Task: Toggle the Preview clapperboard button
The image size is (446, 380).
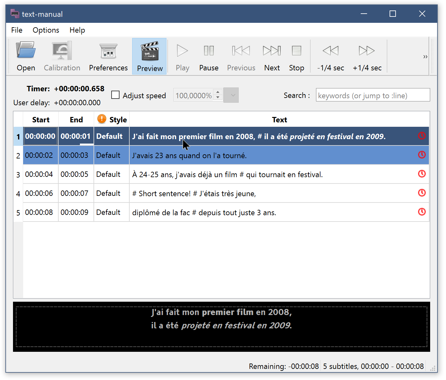Action: pos(150,56)
